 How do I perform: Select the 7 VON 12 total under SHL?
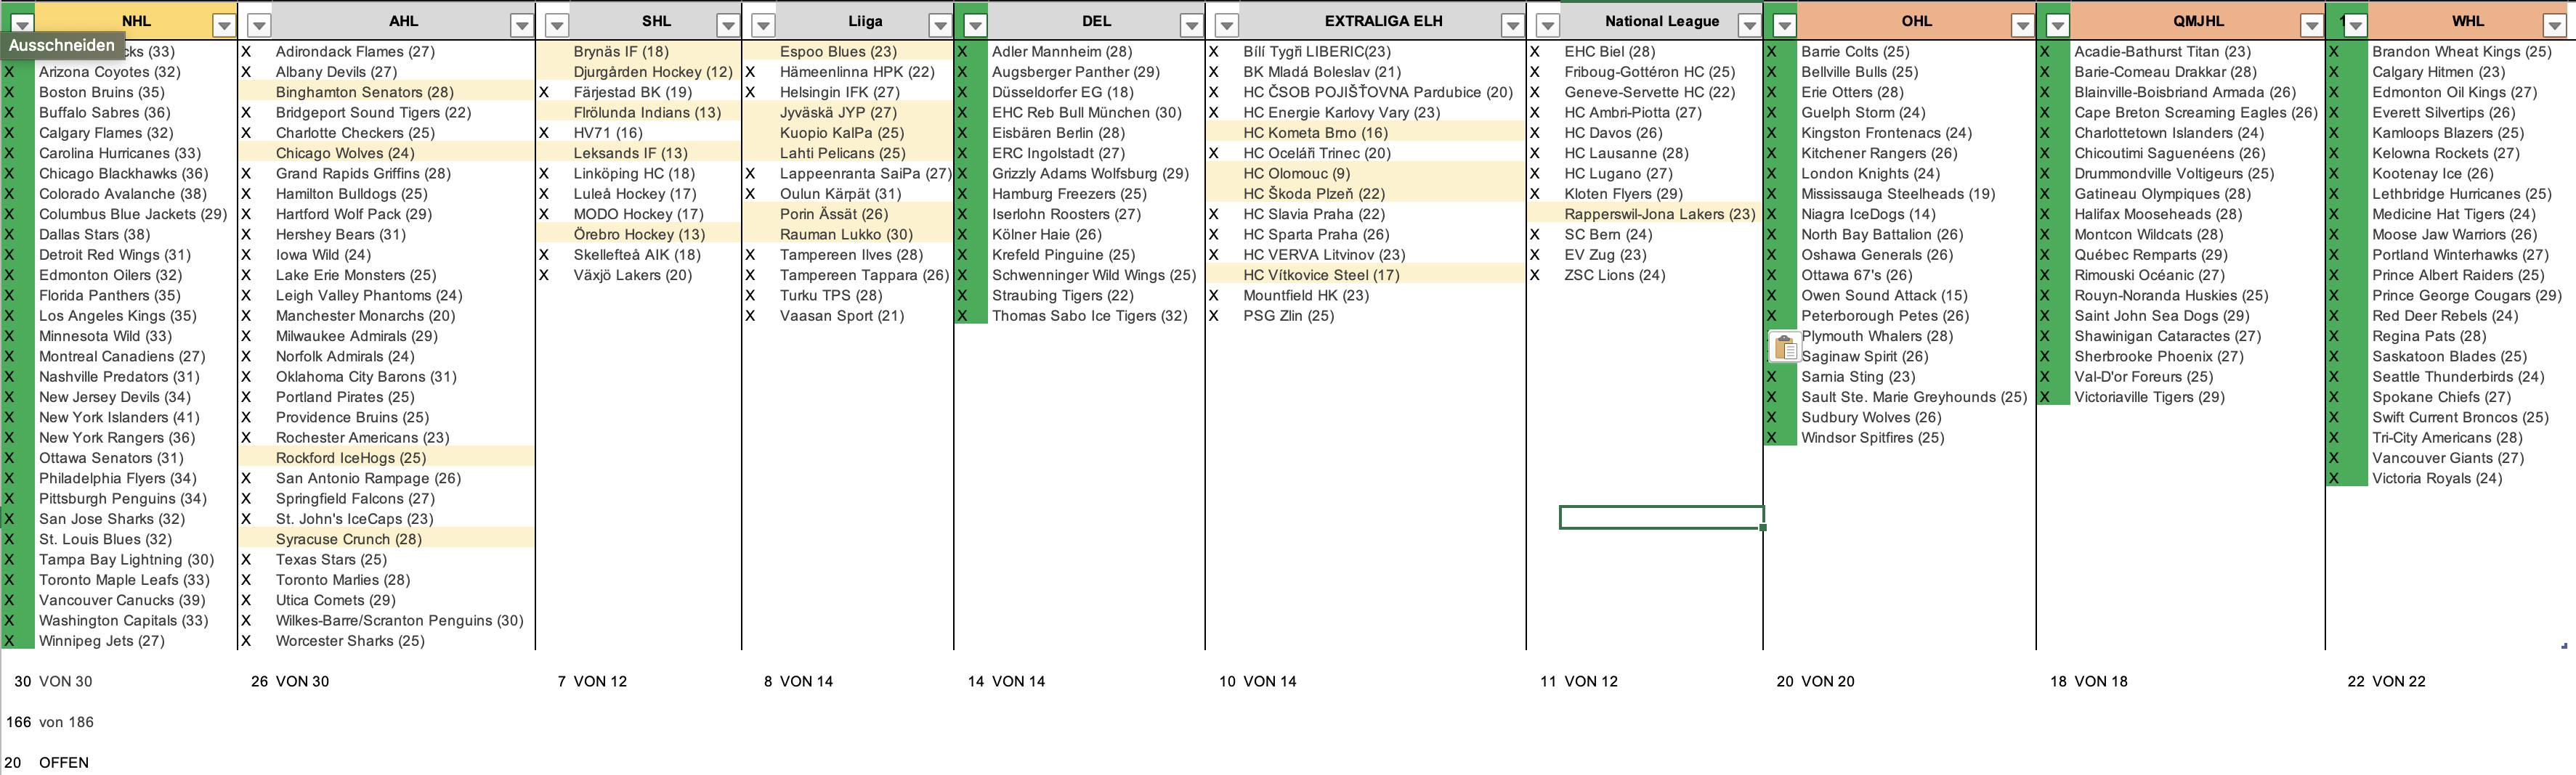click(x=592, y=681)
